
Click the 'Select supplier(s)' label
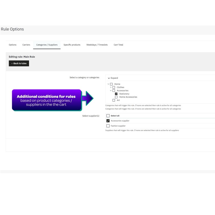[x=91, y=116]
